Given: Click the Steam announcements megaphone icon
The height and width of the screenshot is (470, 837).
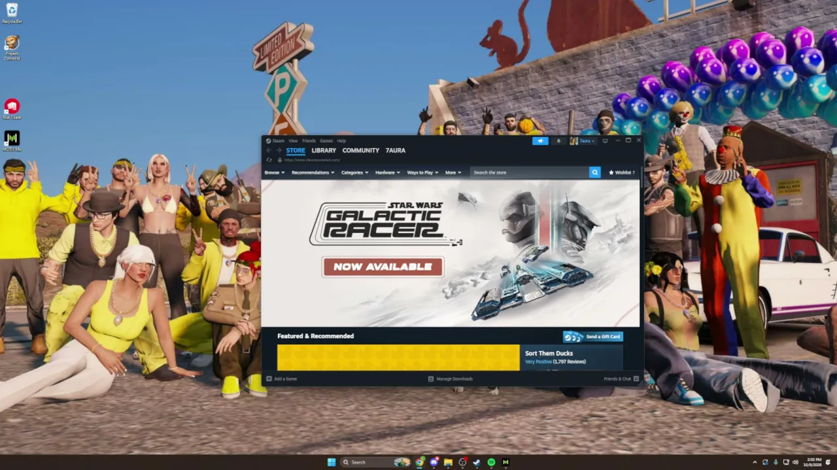Looking at the screenshot, I should point(540,140).
